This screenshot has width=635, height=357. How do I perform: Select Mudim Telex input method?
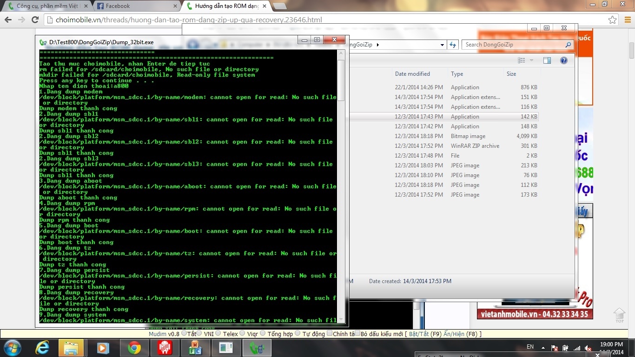(x=218, y=333)
